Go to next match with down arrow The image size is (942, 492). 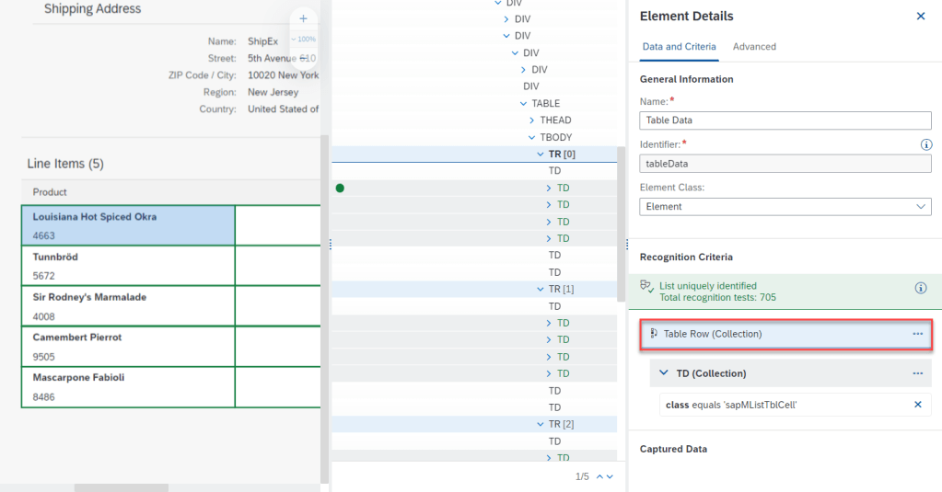(610, 476)
